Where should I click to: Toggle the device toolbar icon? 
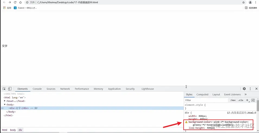tap(9, 89)
